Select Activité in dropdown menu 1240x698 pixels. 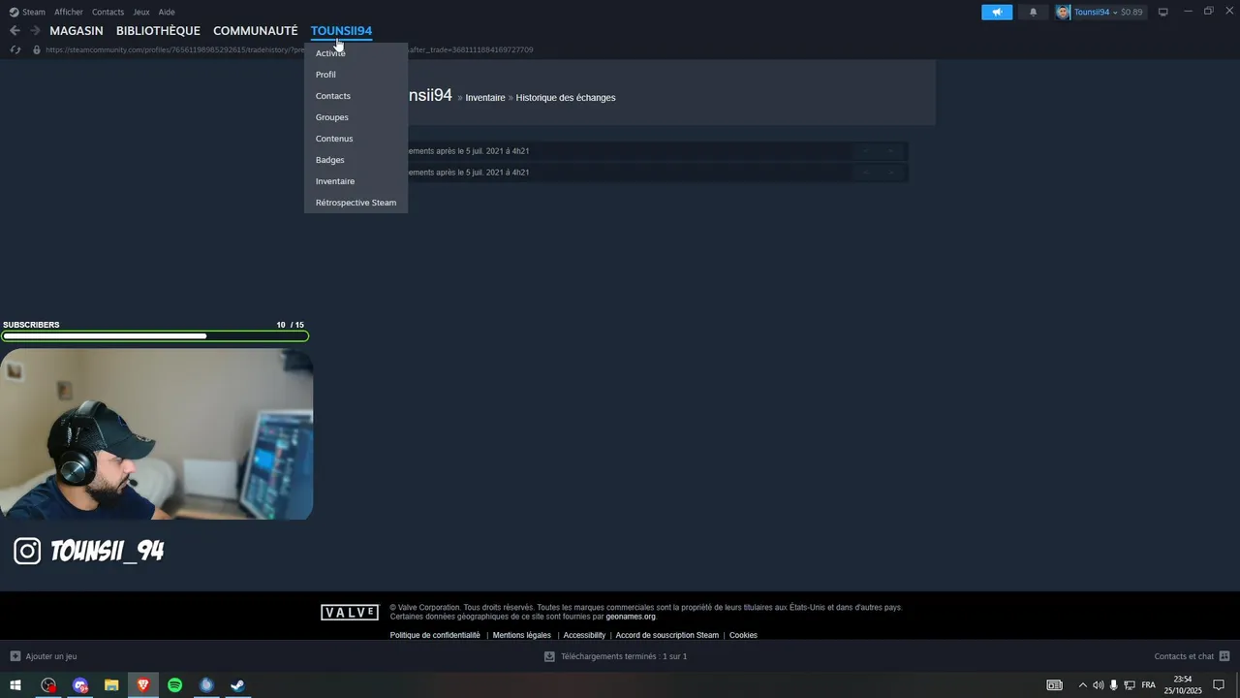coord(356,53)
